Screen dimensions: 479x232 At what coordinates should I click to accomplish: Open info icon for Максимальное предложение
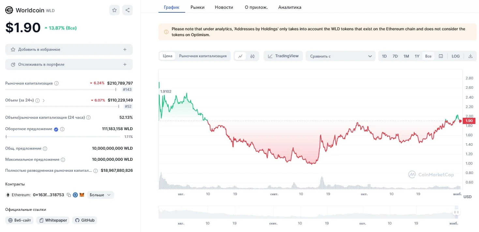pos(63,160)
